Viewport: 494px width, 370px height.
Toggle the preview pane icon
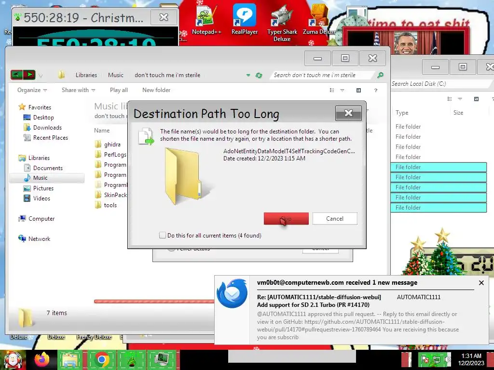[358, 90]
